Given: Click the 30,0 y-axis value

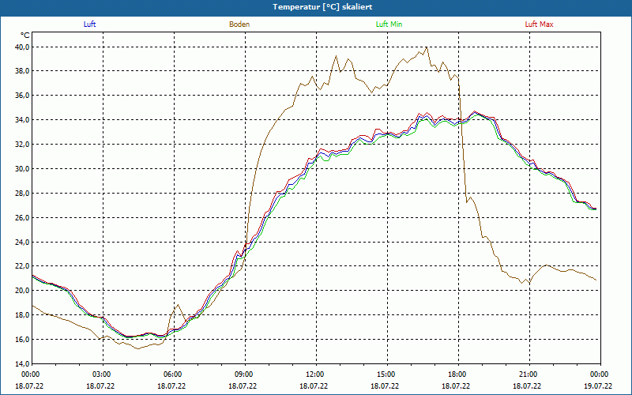Looking at the screenshot, I should (x=21, y=169).
